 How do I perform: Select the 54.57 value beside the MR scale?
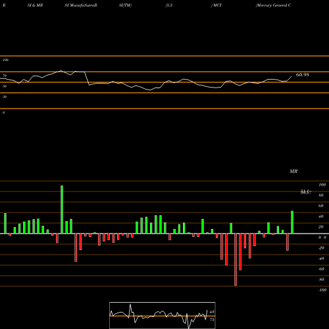[306, 192]
